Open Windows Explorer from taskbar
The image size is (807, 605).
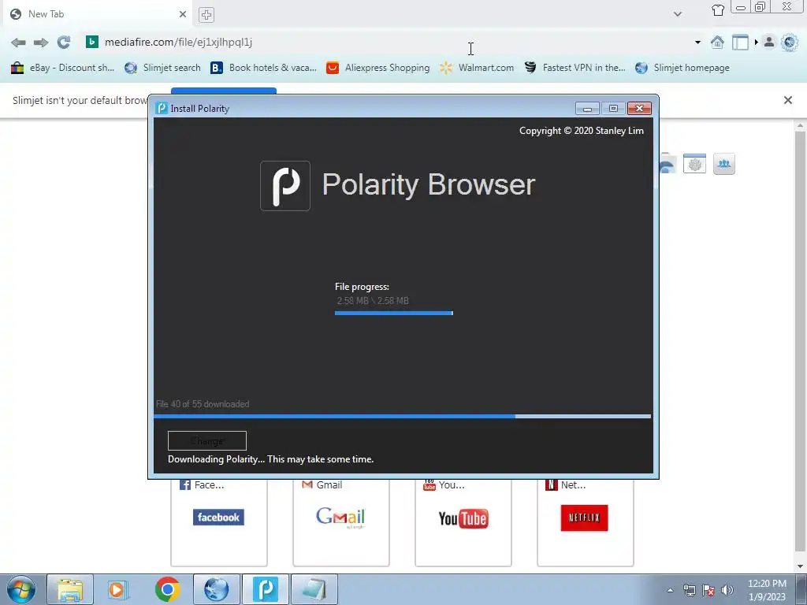[70, 589]
